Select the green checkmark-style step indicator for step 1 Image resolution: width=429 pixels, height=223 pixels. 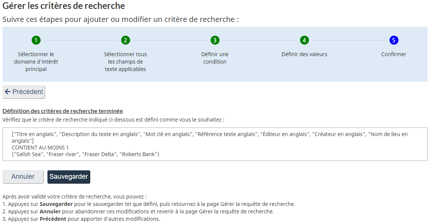click(35, 40)
